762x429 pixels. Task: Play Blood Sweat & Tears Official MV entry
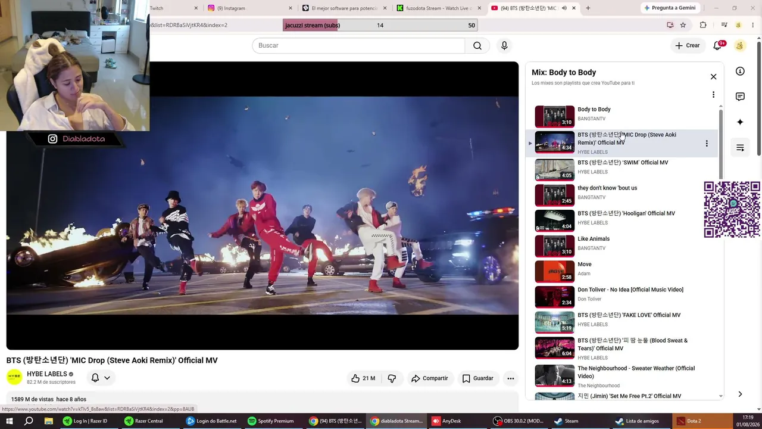pyautogui.click(x=621, y=348)
